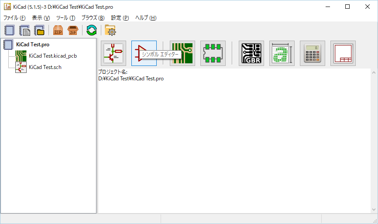Click the New Project toolbar icon
378x224 pixels.
(x=10, y=31)
